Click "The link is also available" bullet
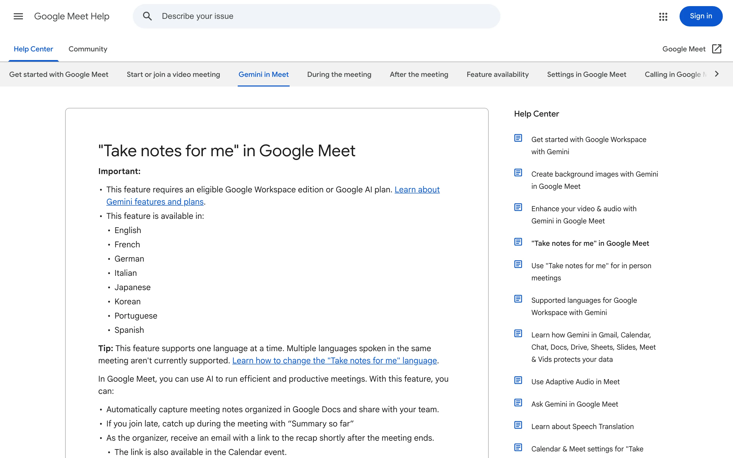The height and width of the screenshot is (458, 733). 200,452
